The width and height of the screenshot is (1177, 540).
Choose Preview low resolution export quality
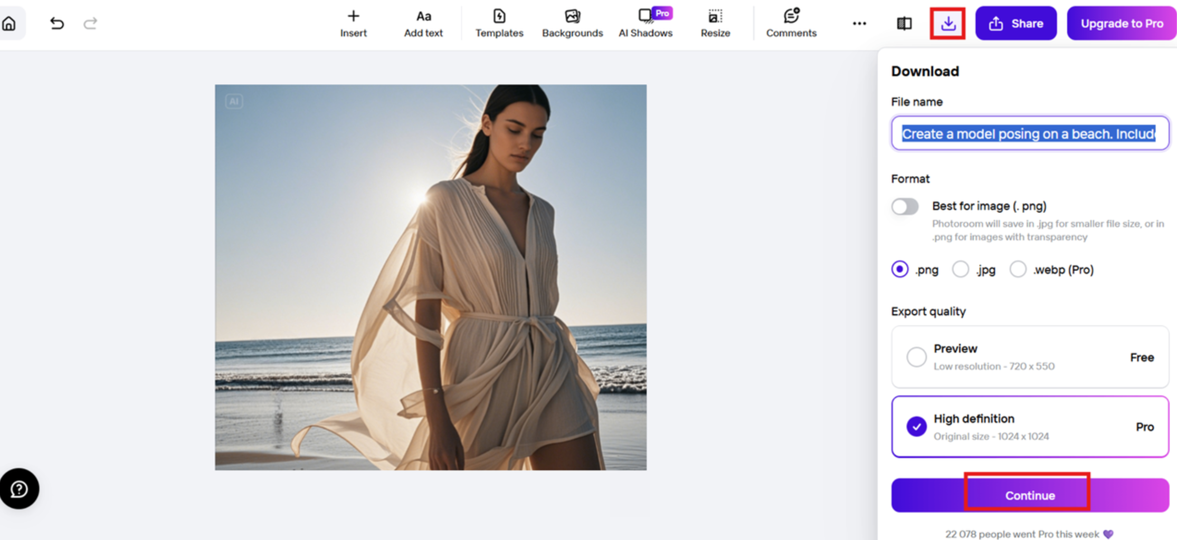click(x=1030, y=357)
